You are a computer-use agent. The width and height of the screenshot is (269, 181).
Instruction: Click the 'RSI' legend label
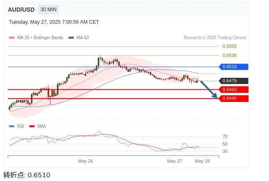(20, 126)
